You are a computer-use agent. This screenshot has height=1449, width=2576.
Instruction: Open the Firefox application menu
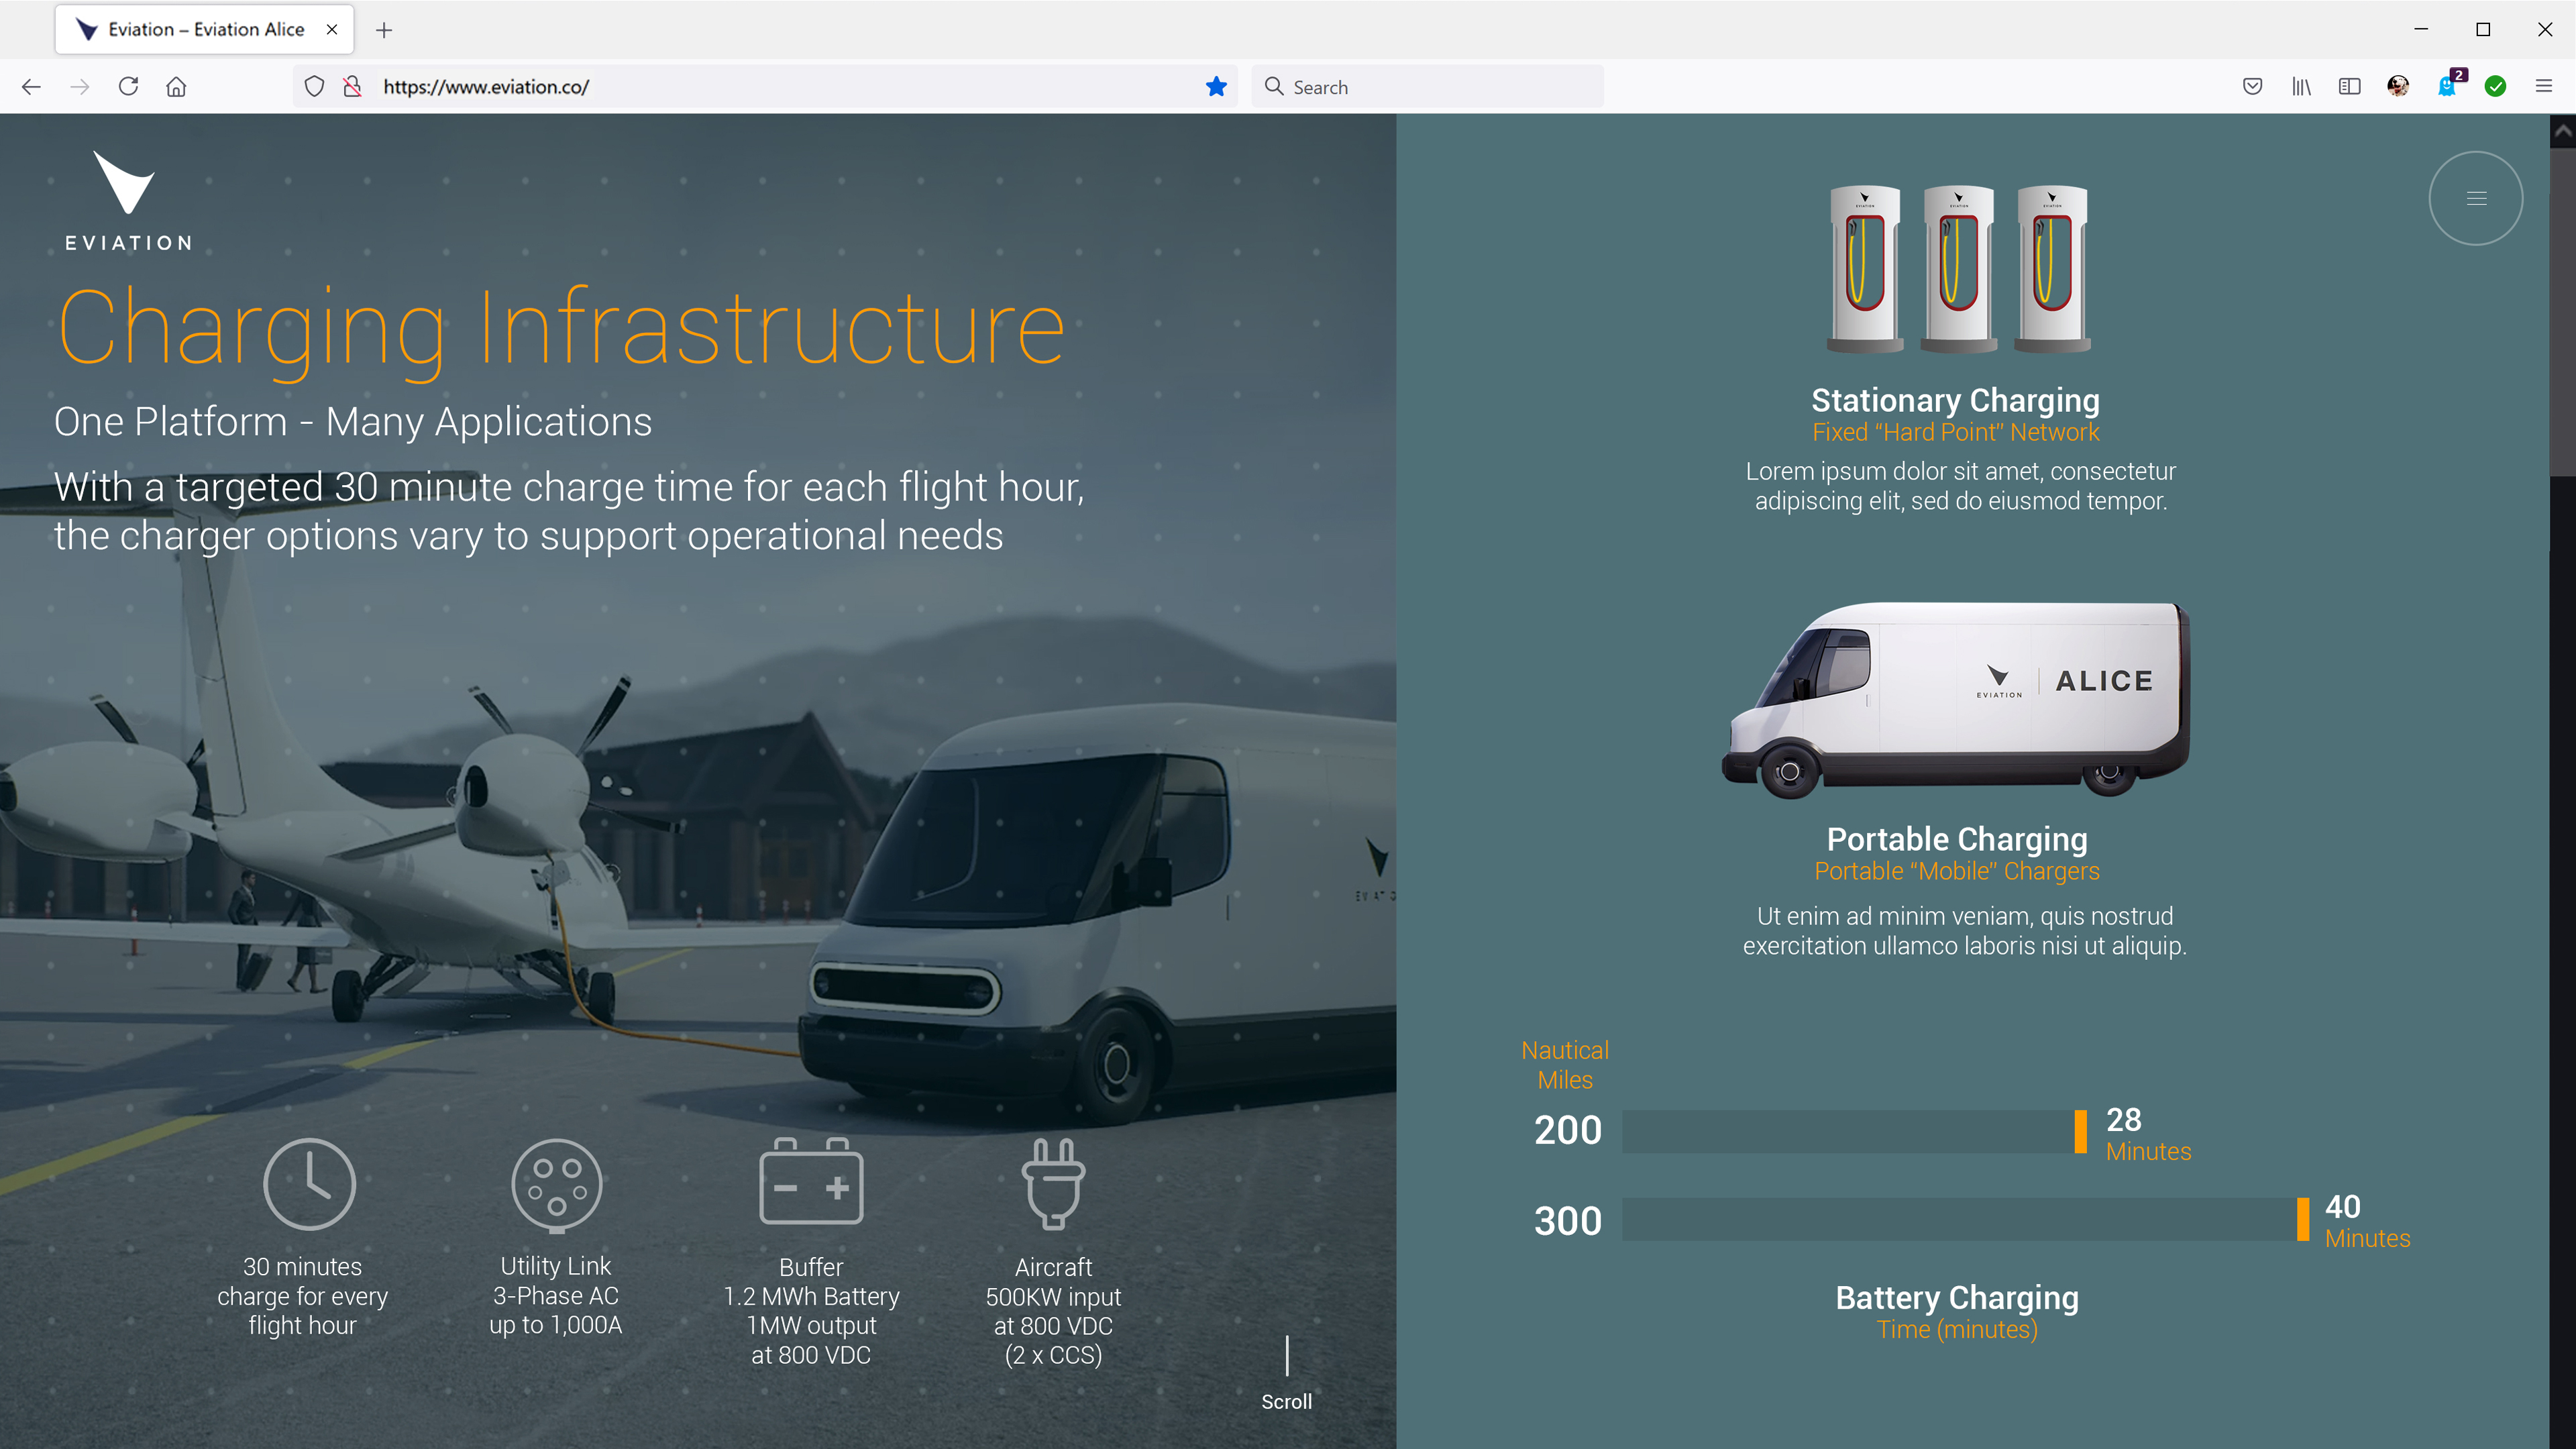[2543, 87]
